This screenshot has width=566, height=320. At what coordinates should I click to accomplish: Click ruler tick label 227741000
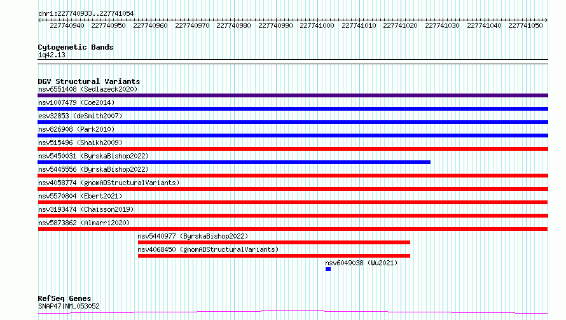point(317,25)
